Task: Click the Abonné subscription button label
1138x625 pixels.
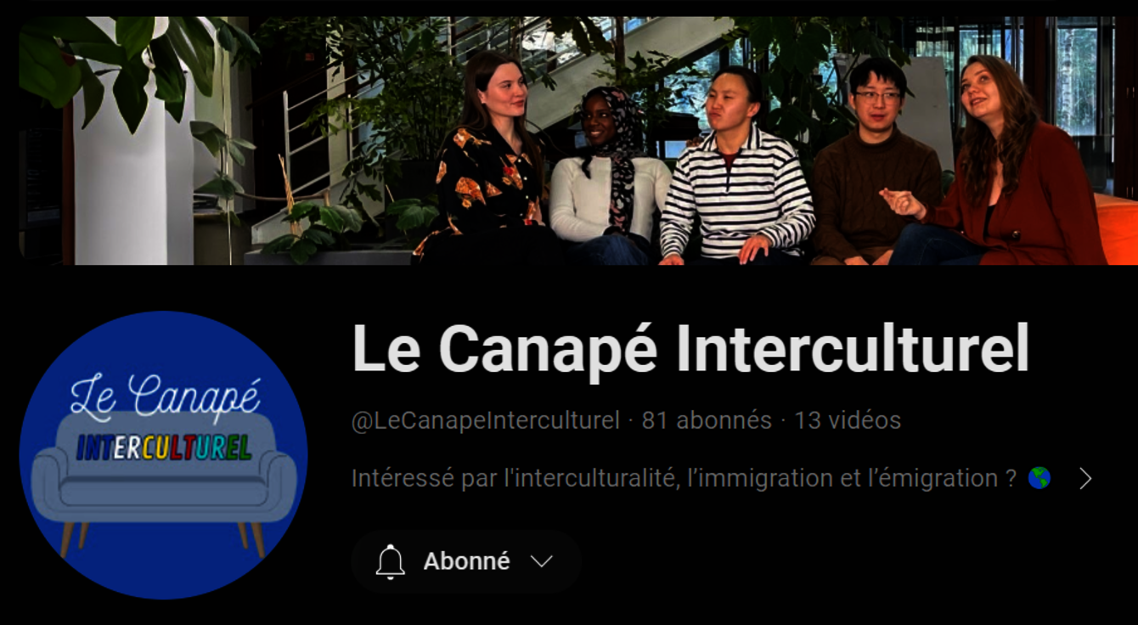Action: pos(467,561)
